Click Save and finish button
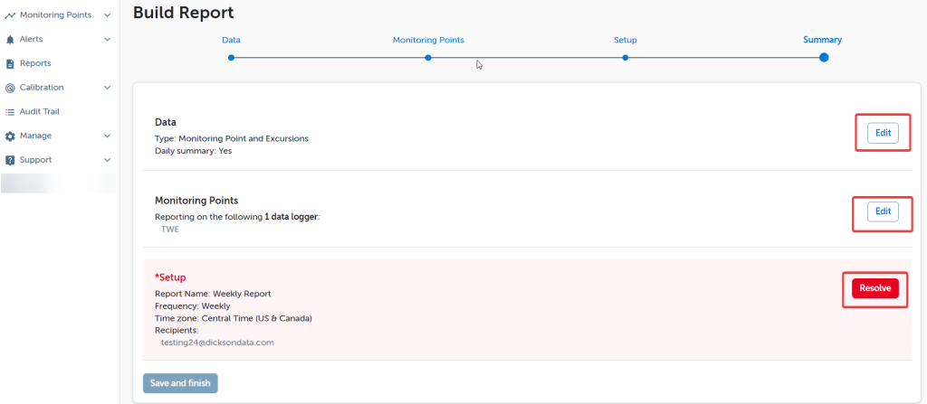Image resolution: width=927 pixels, height=404 pixels. point(180,383)
